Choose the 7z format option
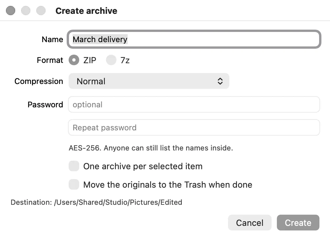Viewport: 330px width, 241px height. click(111, 60)
